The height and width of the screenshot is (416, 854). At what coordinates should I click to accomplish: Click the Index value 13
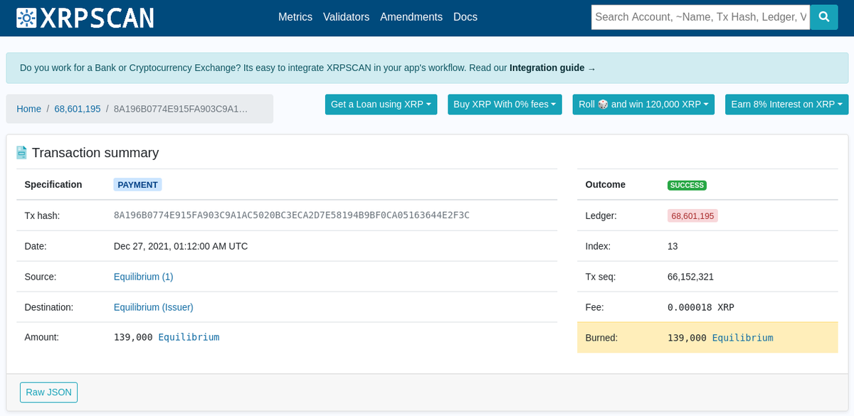point(673,246)
